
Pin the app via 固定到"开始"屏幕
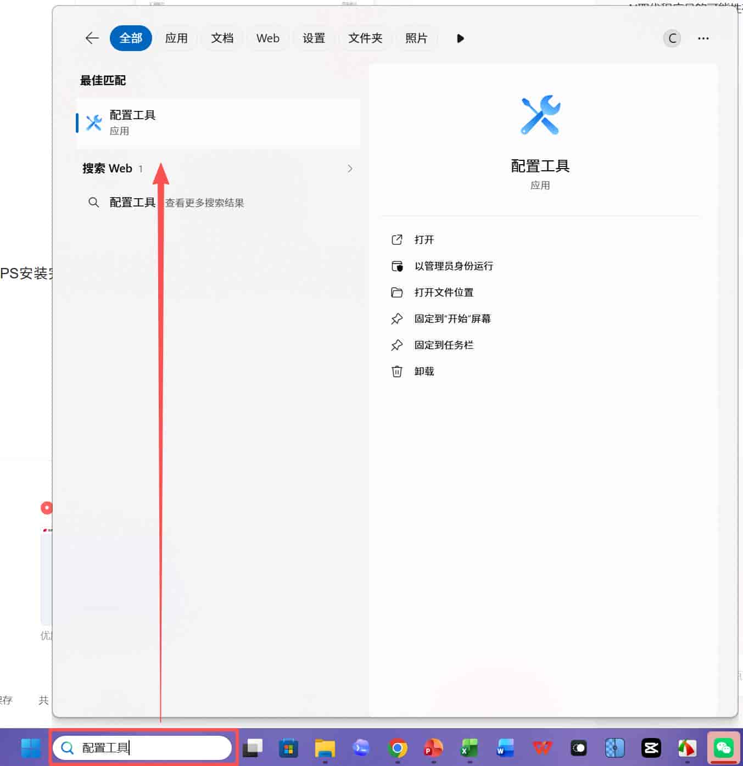[452, 319]
